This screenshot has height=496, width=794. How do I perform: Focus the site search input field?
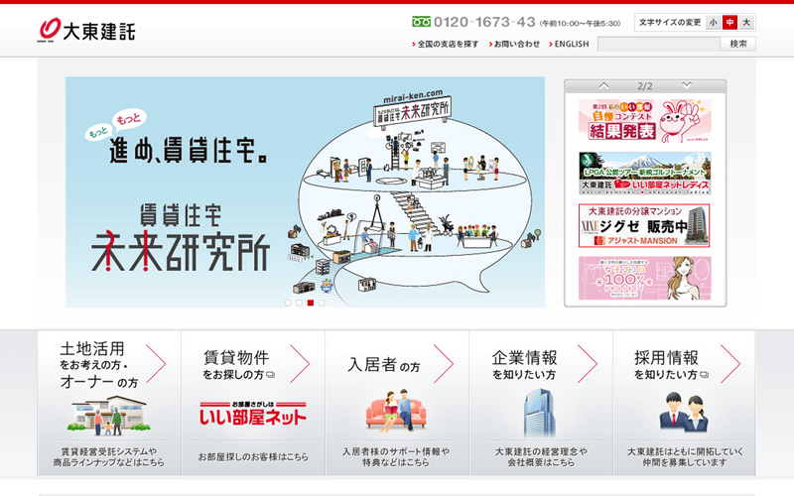659,44
